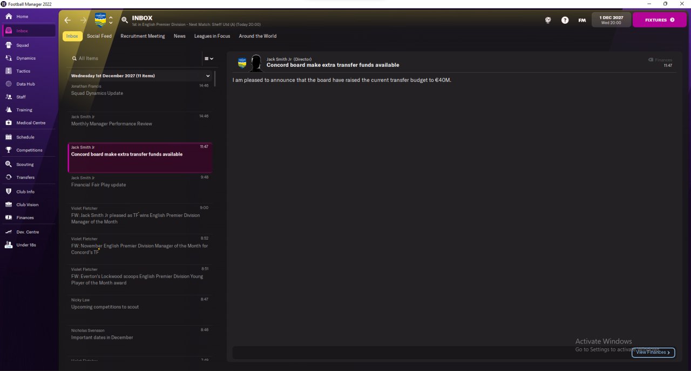
Task: Open Important dates in December message
Action: coord(140,341)
